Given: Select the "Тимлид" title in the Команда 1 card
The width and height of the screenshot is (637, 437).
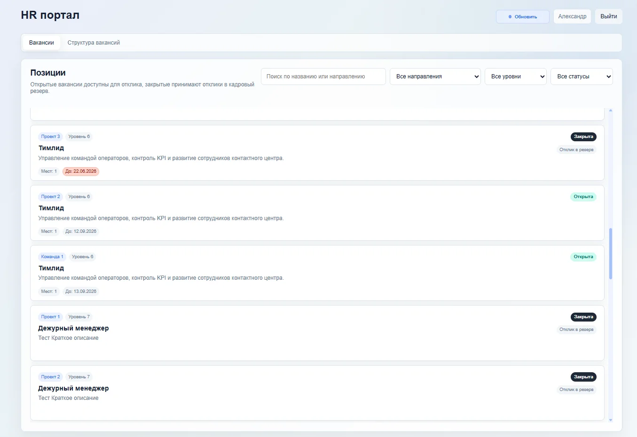Looking at the screenshot, I should [51, 268].
